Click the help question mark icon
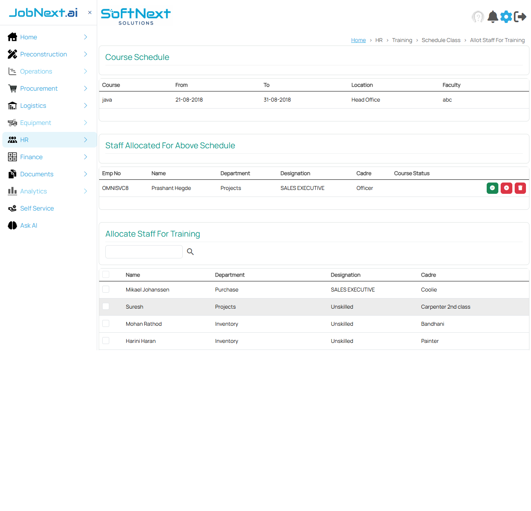This screenshot has height=511, width=531. click(478, 17)
